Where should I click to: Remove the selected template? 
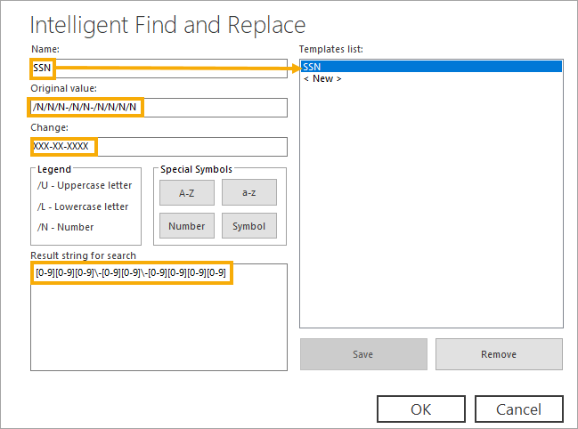499,354
